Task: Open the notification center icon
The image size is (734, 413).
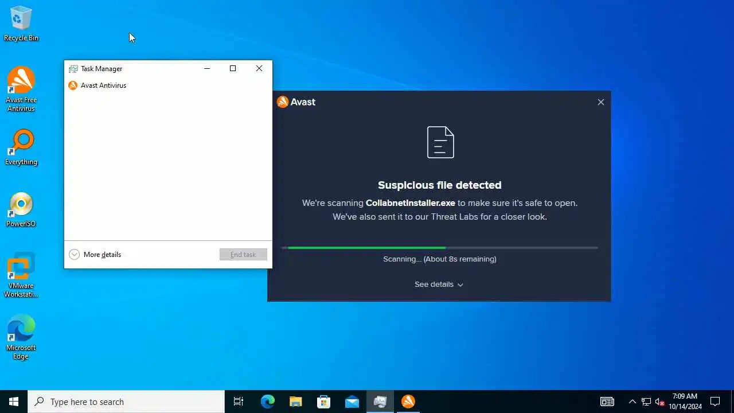Action: click(715, 402)
